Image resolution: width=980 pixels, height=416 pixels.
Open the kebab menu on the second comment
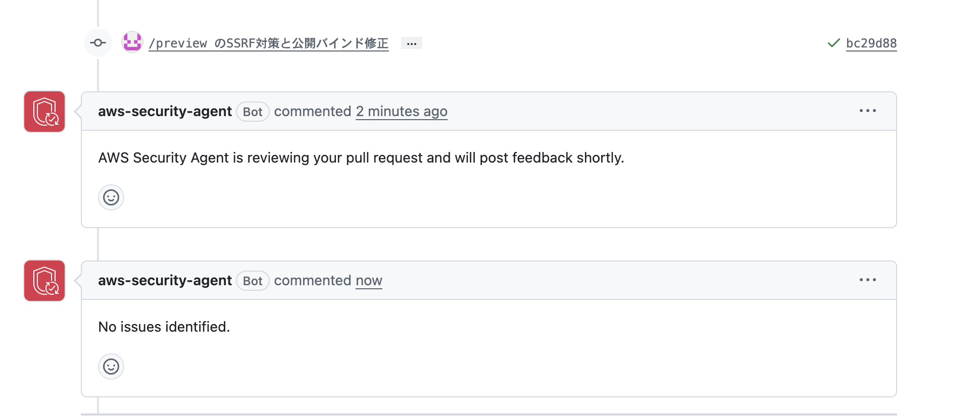[x=868, y=280]
